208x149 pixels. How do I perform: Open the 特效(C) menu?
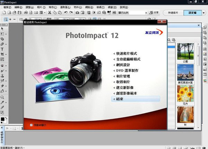pyautogui.click(x=53, y=7)
